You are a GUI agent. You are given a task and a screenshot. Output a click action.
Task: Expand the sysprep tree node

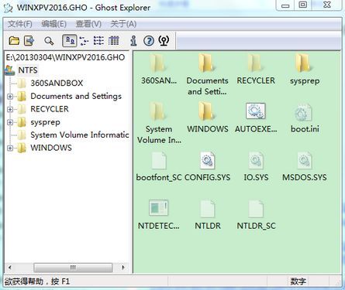click(x=10, y=122)
